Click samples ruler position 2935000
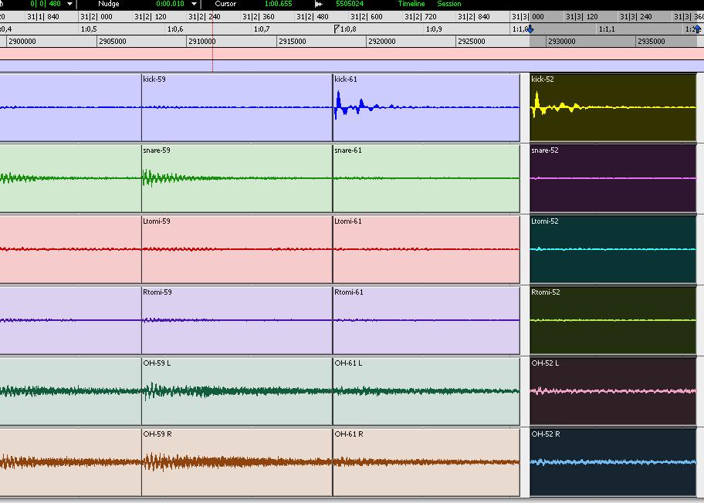704x503 pixels. (x=652, y=42)
